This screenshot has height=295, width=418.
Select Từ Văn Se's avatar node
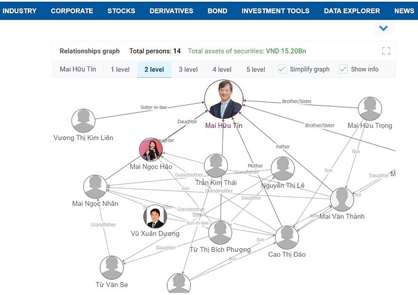click(111, 268)
